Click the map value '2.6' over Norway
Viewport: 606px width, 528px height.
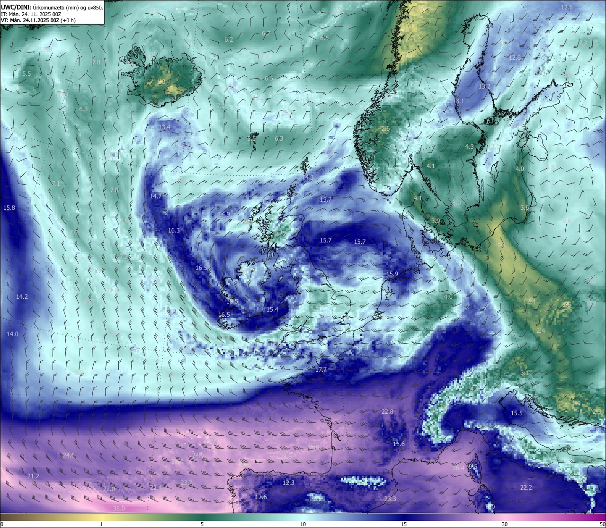pyautogui.click(x=385, y=129)
